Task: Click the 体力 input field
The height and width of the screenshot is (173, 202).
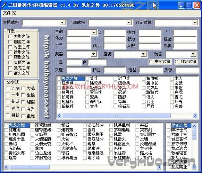Action: pos(78,39)
